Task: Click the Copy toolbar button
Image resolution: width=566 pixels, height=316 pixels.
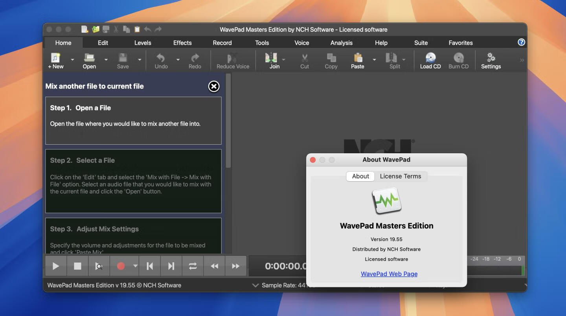Action: [x=331, y=61]
